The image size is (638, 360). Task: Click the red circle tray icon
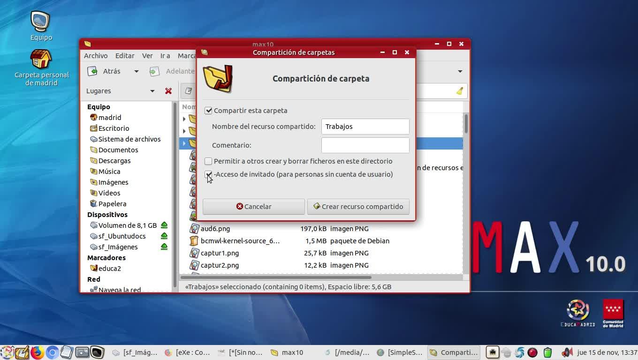[x=532, y=352]
